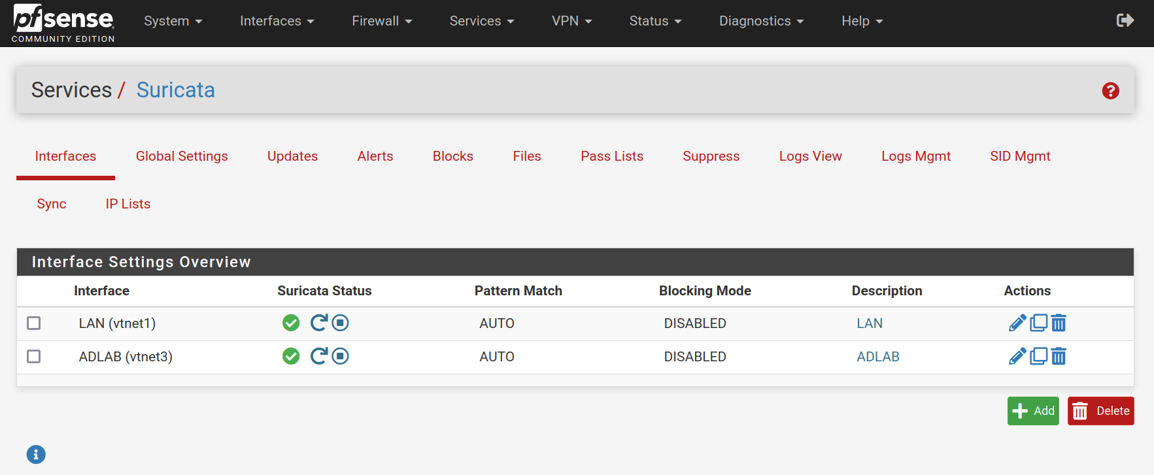Open the Files tab
Viewport: 1154px width, 475px height.
pos(527,156)
